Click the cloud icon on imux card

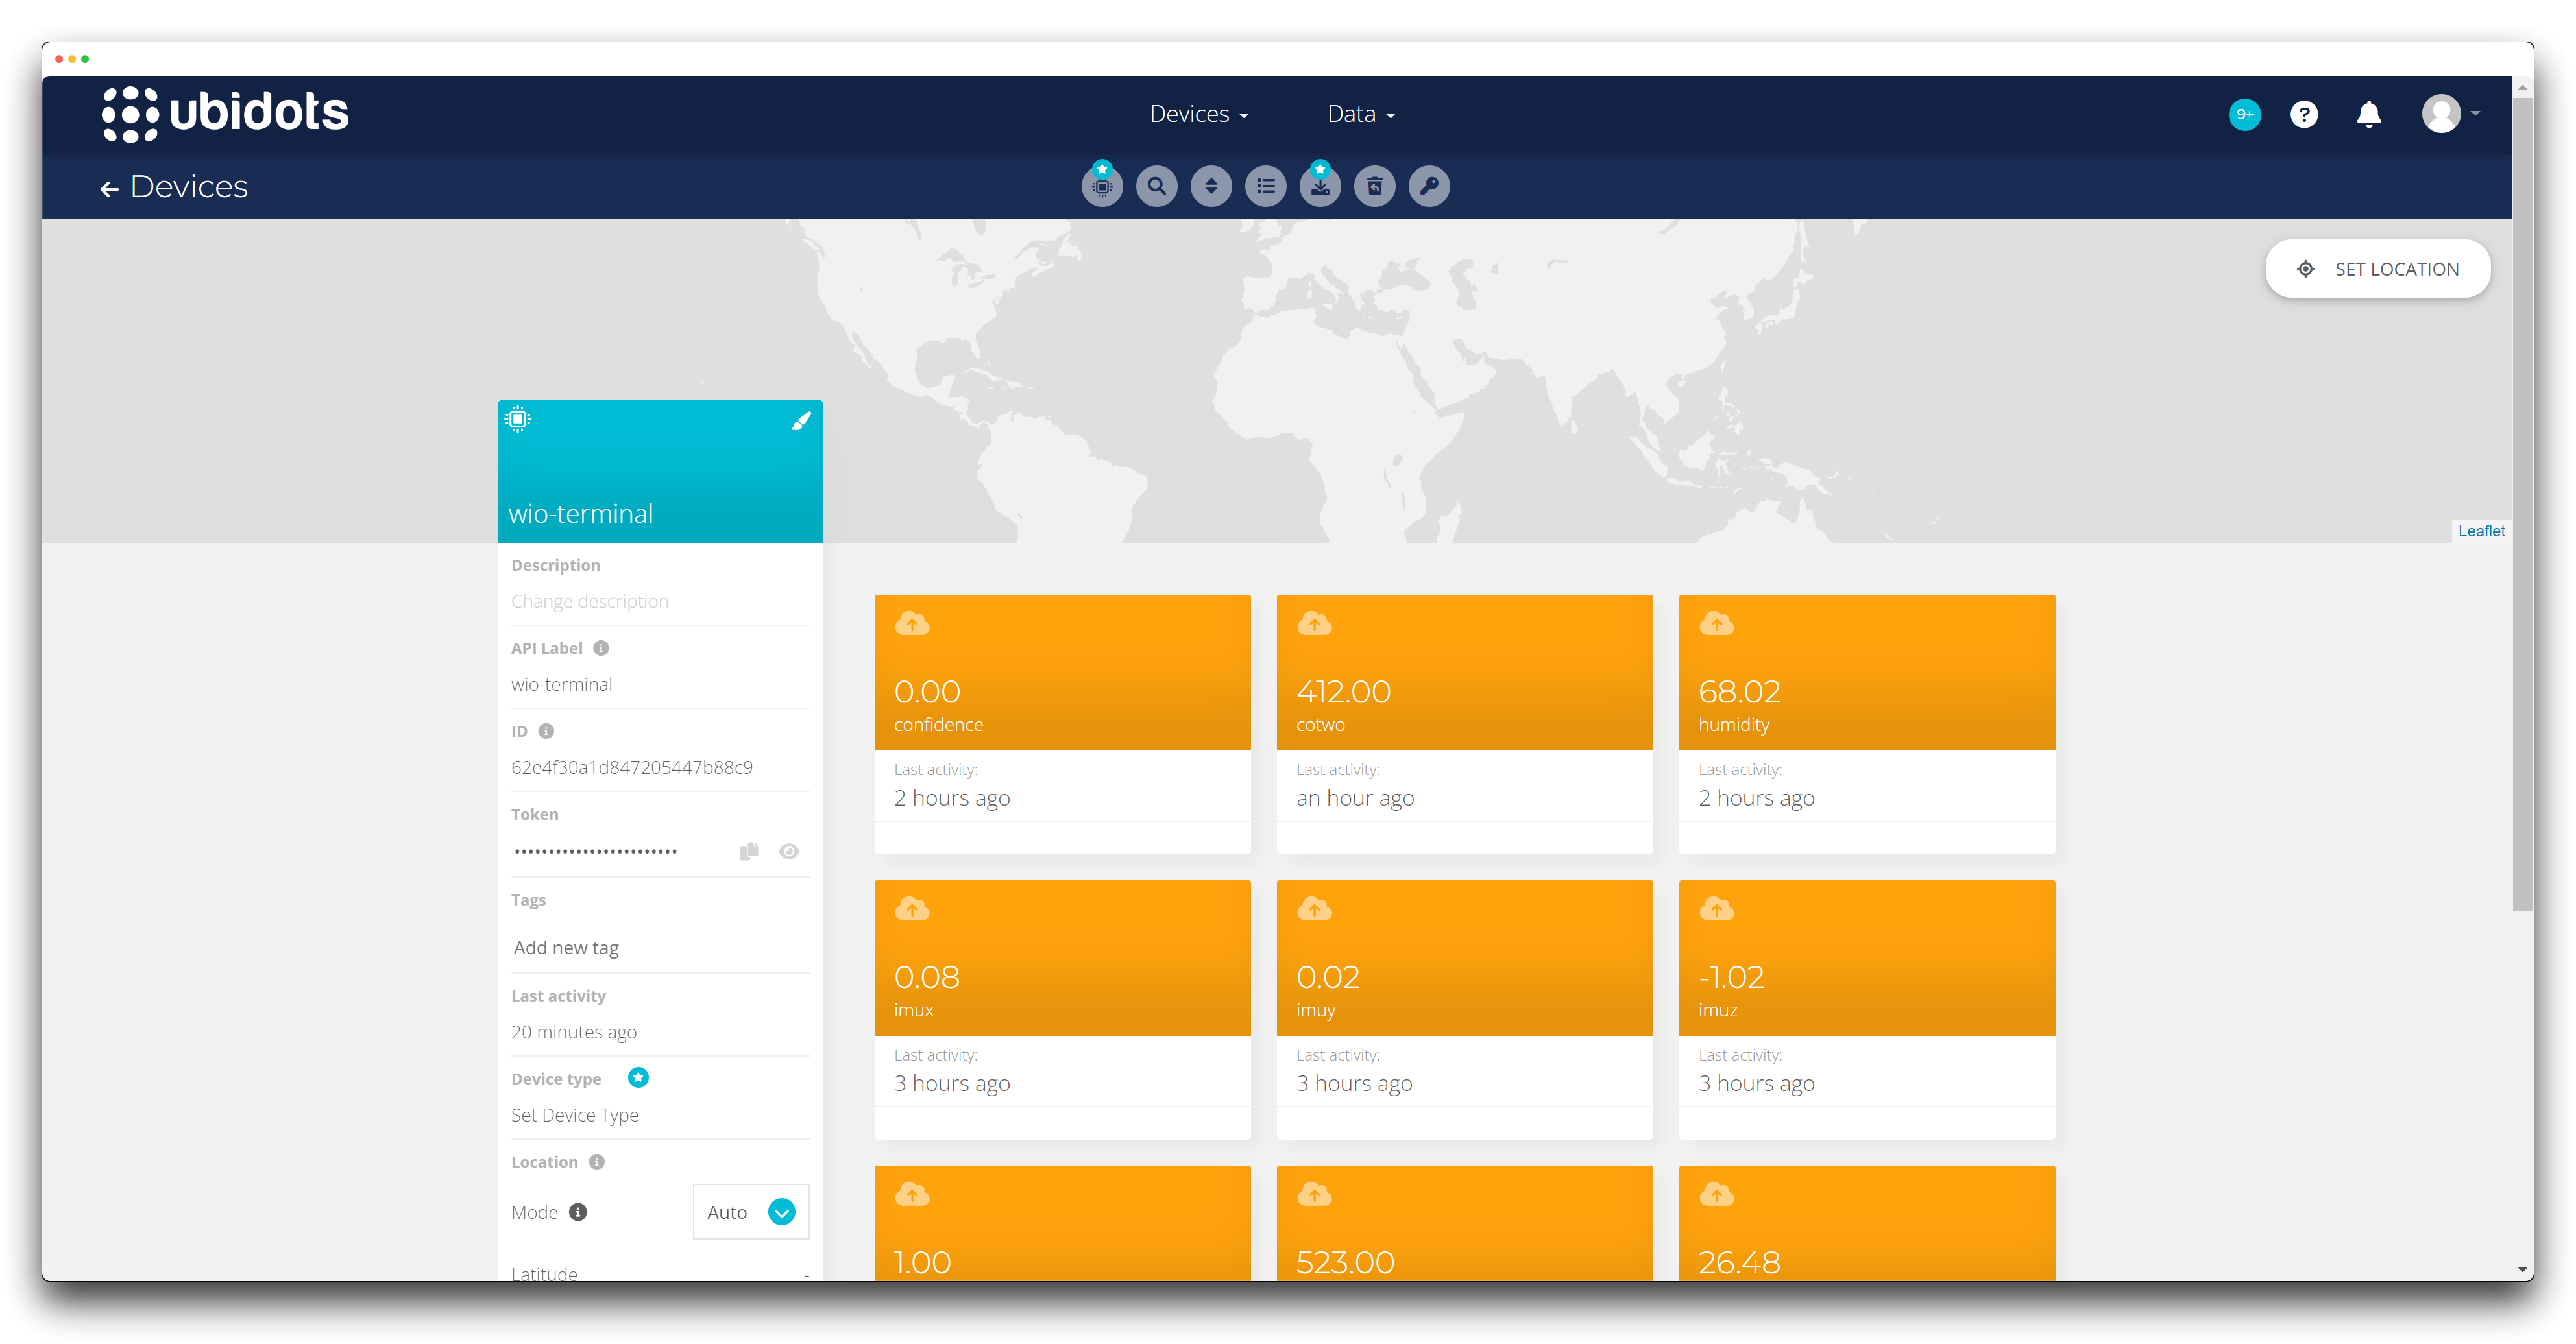[912, 909]
